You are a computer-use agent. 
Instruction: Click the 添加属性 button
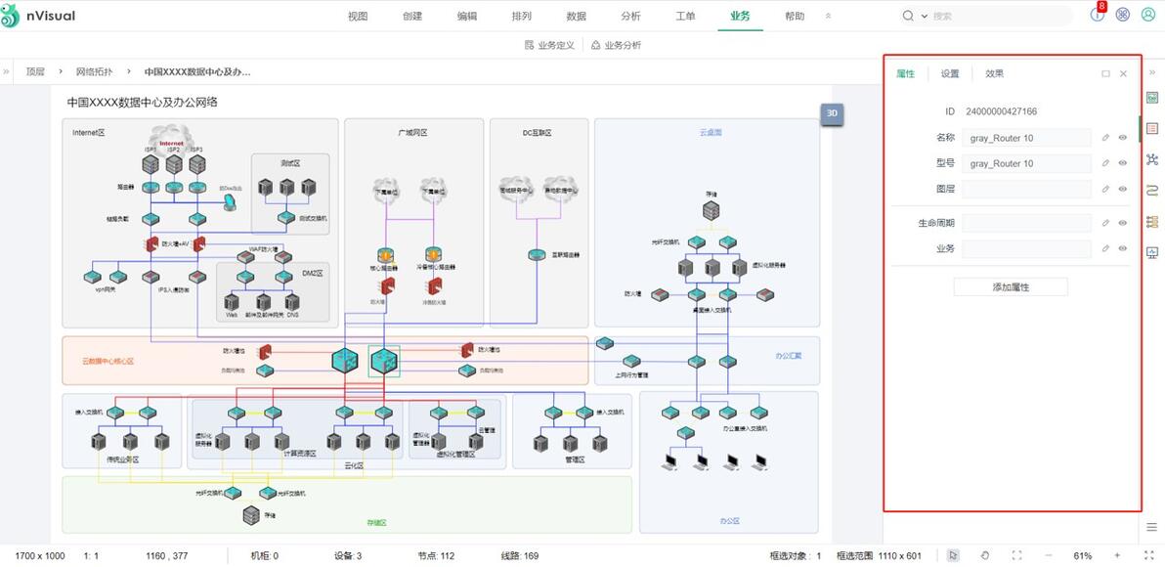pyautogui.click(x=1009, y=285)
